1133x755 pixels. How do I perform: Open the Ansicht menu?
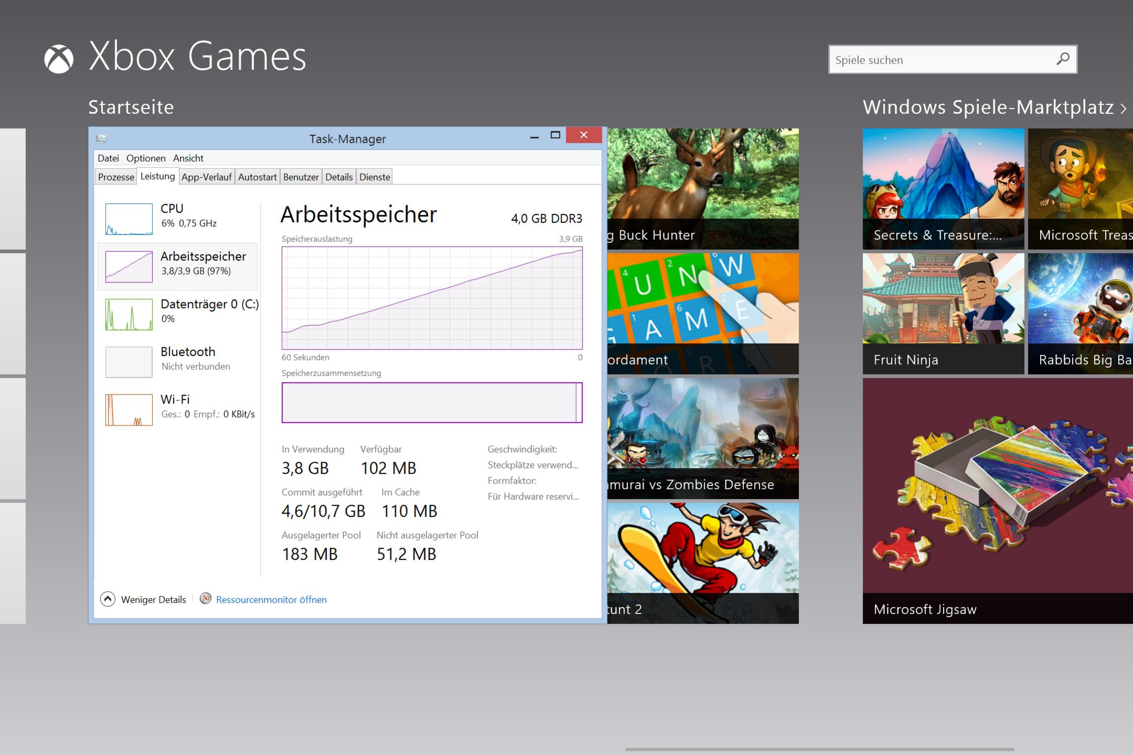click(188, 158)
